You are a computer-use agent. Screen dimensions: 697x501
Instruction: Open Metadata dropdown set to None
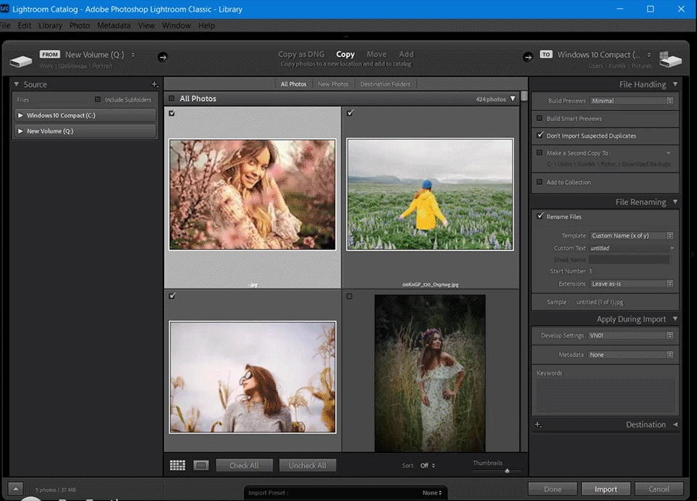point(631,355)
